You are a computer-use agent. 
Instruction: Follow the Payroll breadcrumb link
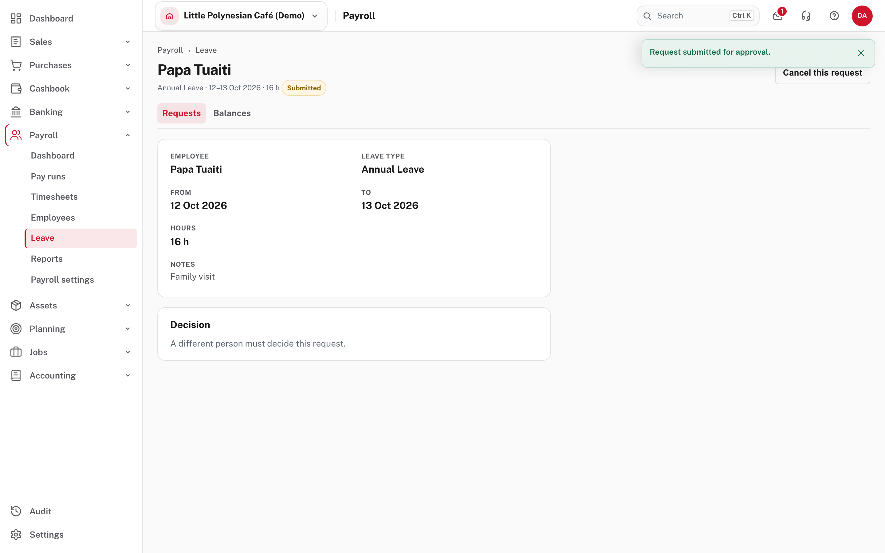pos(170,50)
